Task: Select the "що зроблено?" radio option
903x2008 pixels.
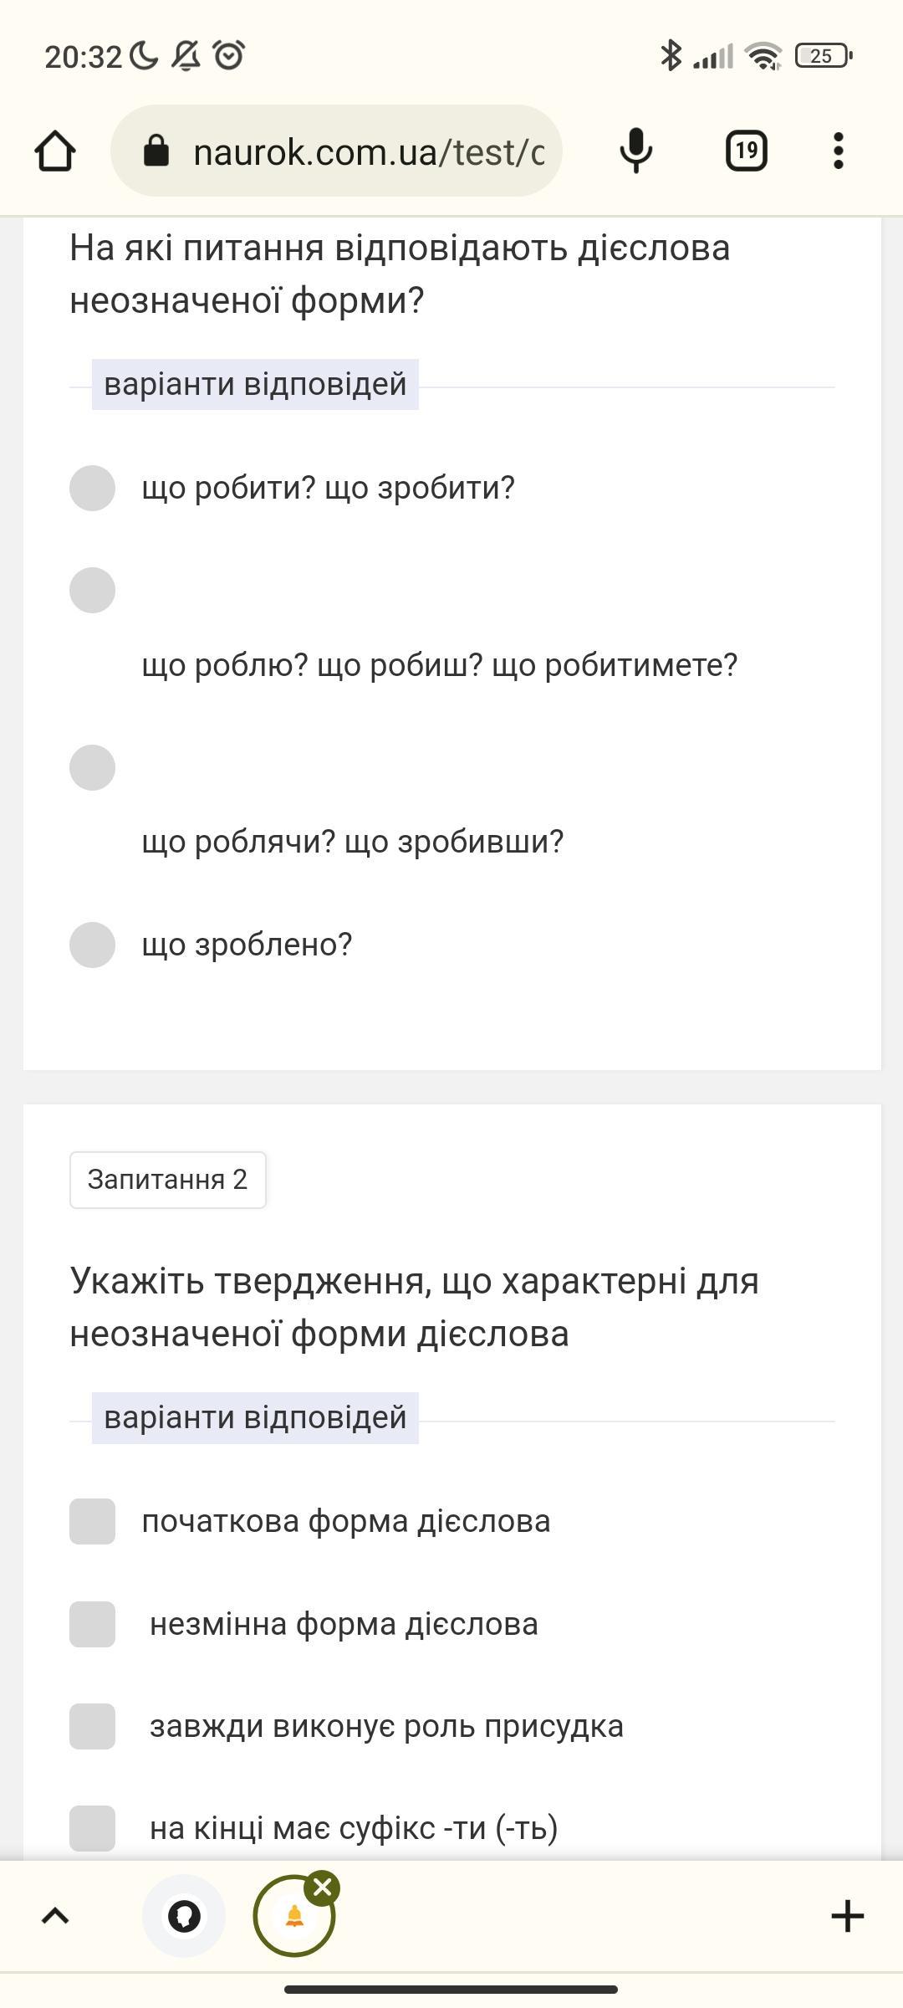Action: point(92,945)
